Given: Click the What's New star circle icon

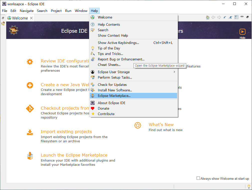Looking at the screenshot, I should coord(138,125).
